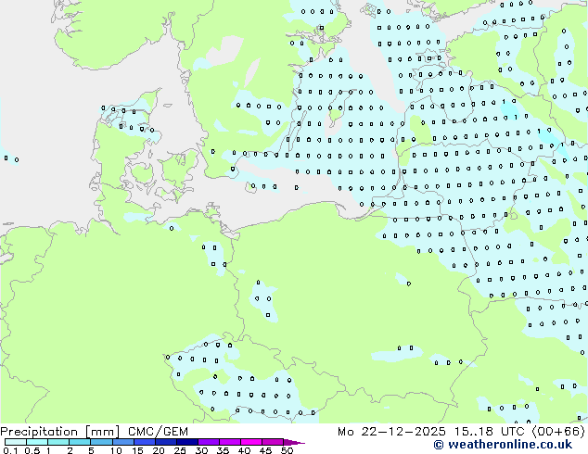Pick the legend swatch between 1 and 2
The width and height of the screenshot is (588, 454).
tap(58, 442)
